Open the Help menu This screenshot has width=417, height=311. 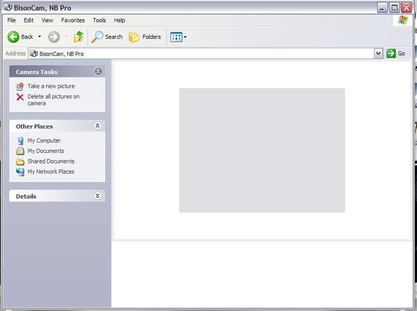click(120, 20)
